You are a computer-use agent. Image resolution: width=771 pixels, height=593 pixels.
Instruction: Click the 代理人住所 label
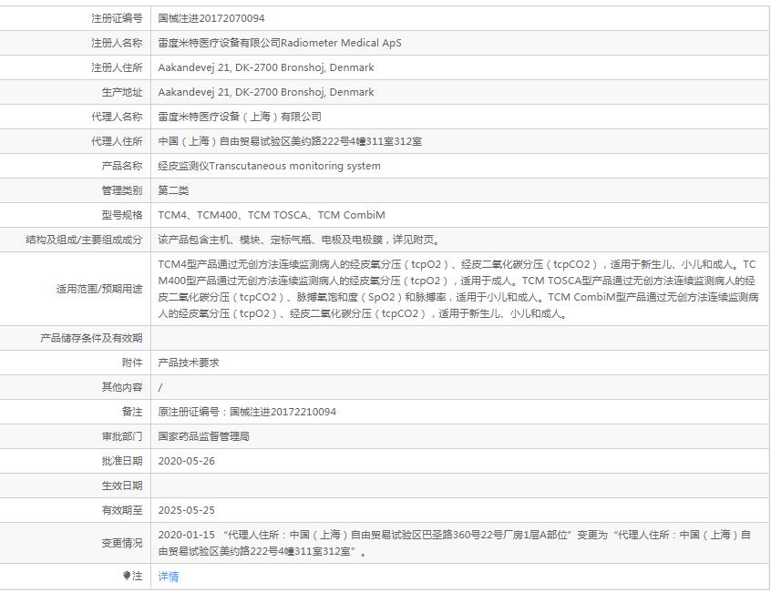[117, 141]
